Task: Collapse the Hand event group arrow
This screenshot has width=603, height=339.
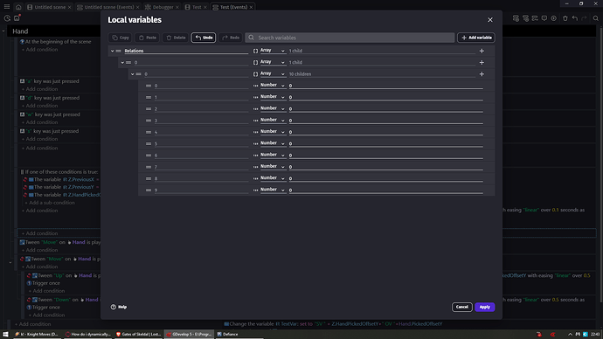Action: coord(3,31)
